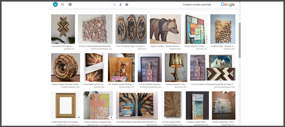Open the black tree pallet art image

coord(137,105)
